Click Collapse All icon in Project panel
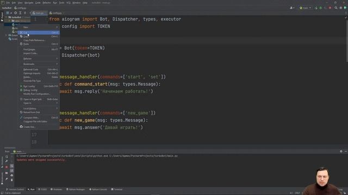Image resolution: width=348 pixels, height=195 pixels. tap(25, 13)
